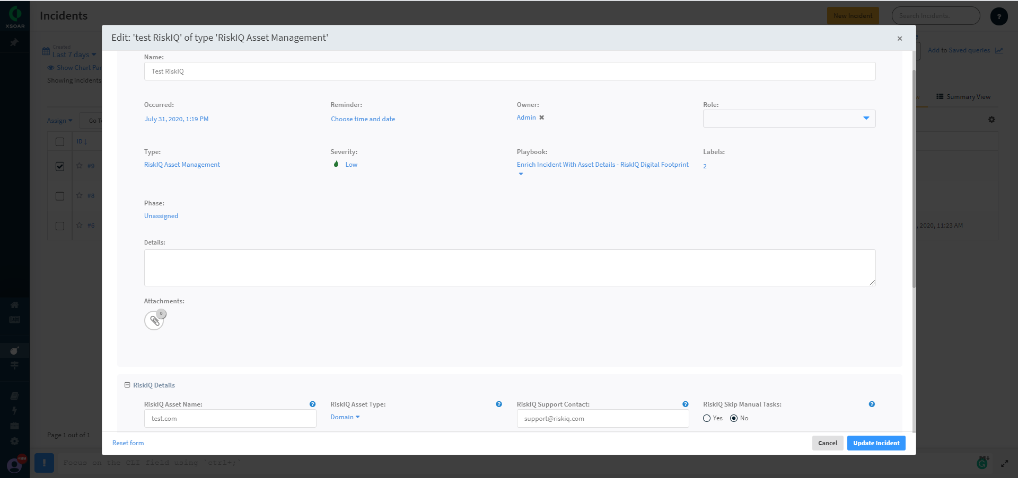Viewport: 1018px width, 478px height.
Task: Open the Home page from the sidebar
Action: tap(14, 305)
